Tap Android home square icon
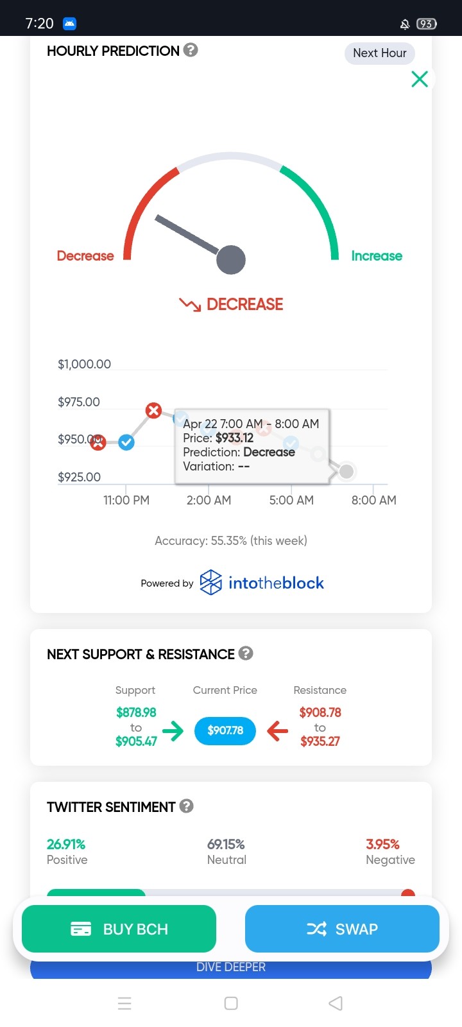462x1027 pixels. pyautogui.click(x=231, y=1003)
